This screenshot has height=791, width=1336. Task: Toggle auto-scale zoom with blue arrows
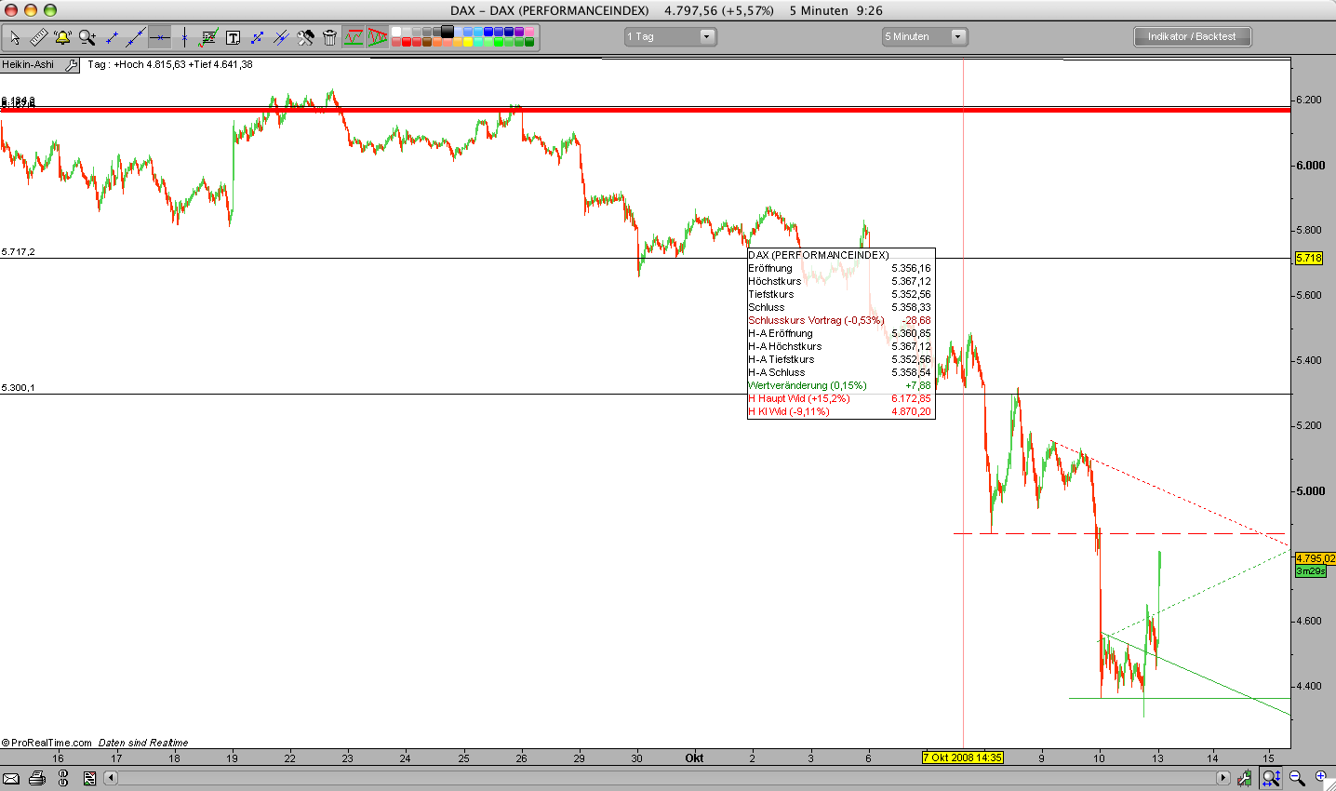(1271, 778)
